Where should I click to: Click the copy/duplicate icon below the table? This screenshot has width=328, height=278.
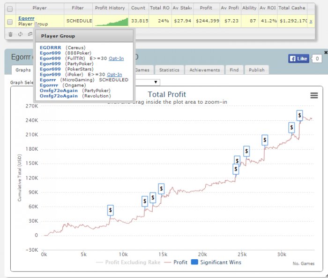(30, 34)
